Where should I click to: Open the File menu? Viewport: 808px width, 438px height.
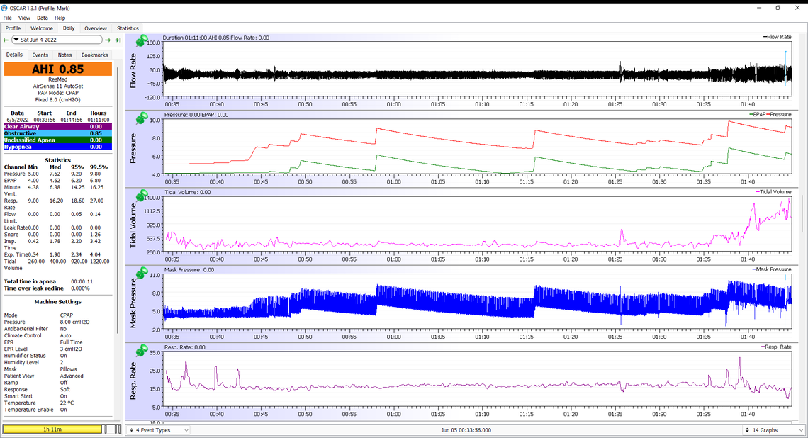(7, 18)
